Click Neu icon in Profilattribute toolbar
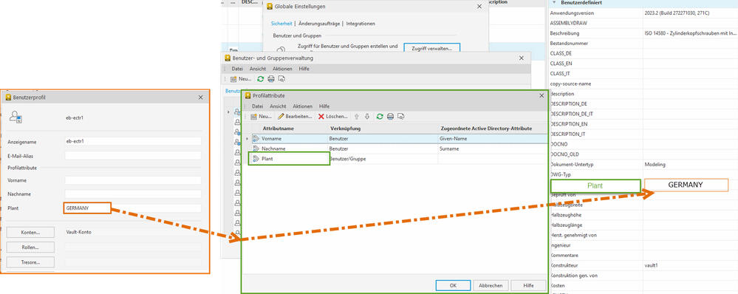The width and height of the screenshot is (738, 294). tap(253, 116)
